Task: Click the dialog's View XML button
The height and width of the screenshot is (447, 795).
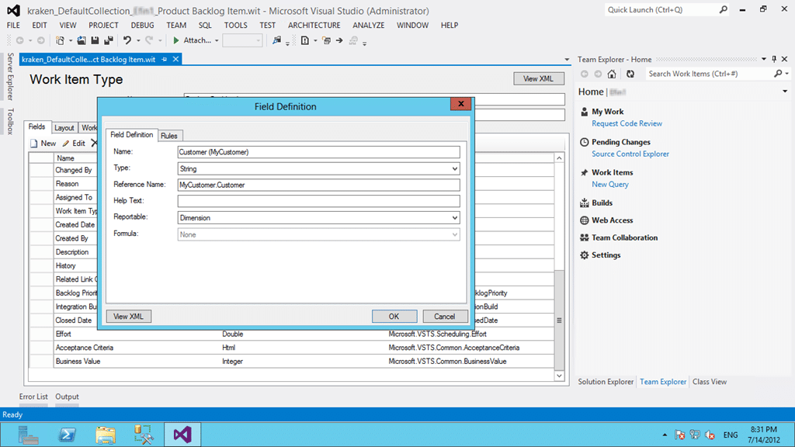Action: [128, 317]
